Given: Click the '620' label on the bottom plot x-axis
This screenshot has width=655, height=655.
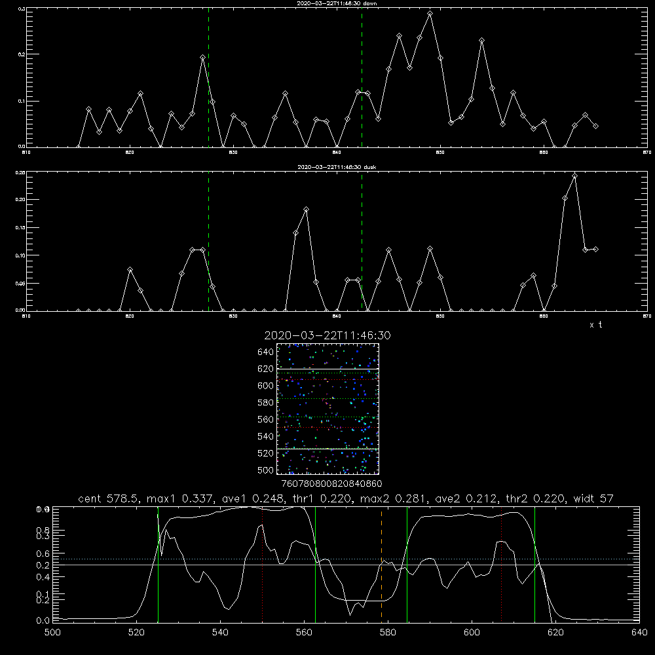Looking at the screenshot, I should click(555, 633).
